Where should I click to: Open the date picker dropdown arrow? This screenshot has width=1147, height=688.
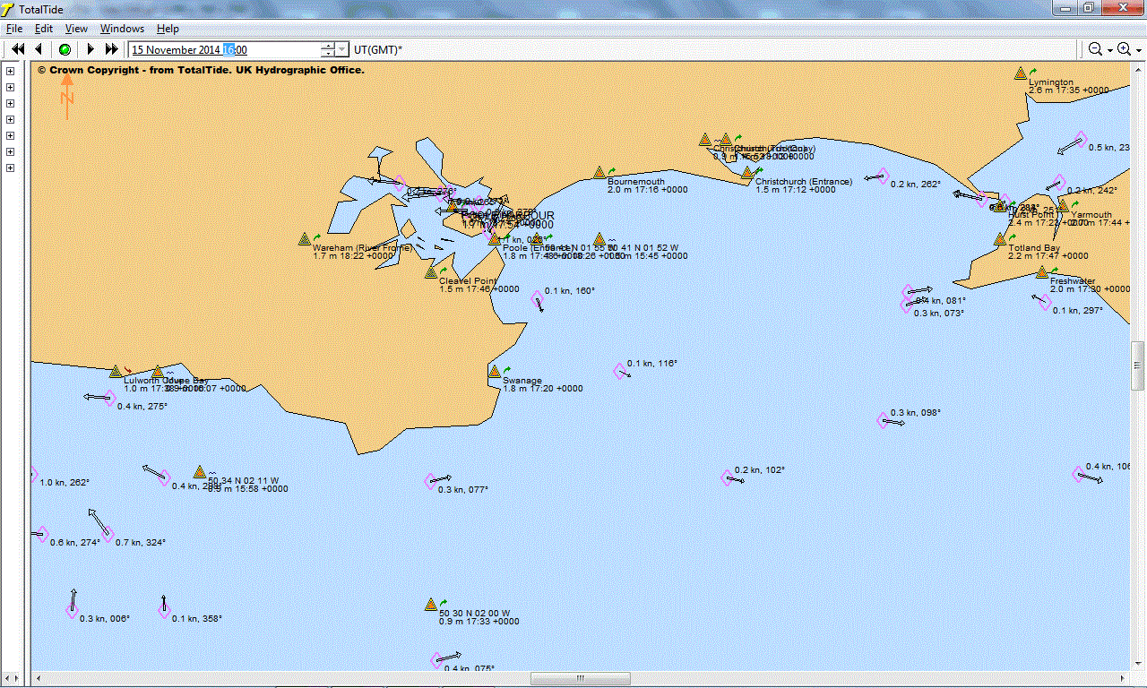tap(342, 50)
